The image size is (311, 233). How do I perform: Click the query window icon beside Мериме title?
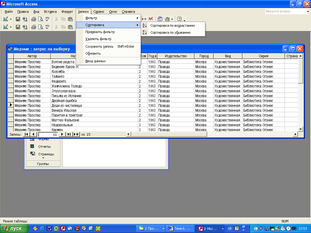(x=10, y=49)
